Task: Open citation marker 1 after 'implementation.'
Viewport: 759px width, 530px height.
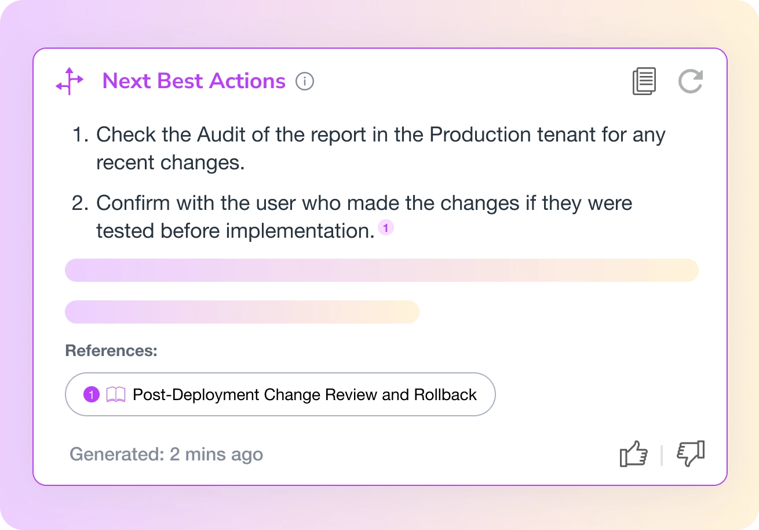Action: pyautogui.click(x=386, y=228)
